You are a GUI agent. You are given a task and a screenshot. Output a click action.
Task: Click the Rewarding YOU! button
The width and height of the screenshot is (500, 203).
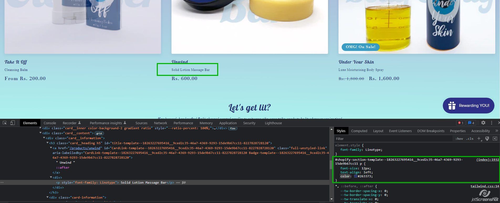(468, 106)
